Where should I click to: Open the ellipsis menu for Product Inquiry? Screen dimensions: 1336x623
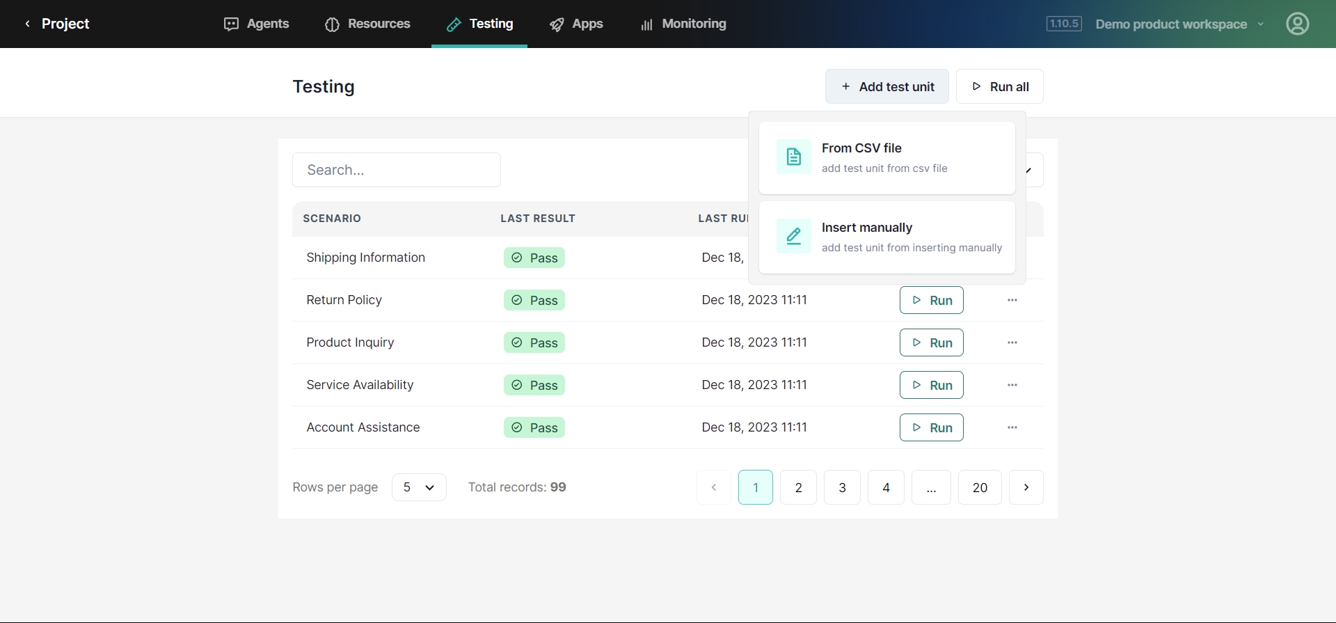(x=1012, y=342)
